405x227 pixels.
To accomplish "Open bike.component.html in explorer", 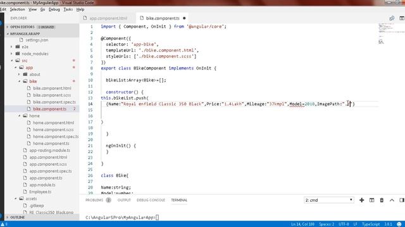I will point(52,88).
